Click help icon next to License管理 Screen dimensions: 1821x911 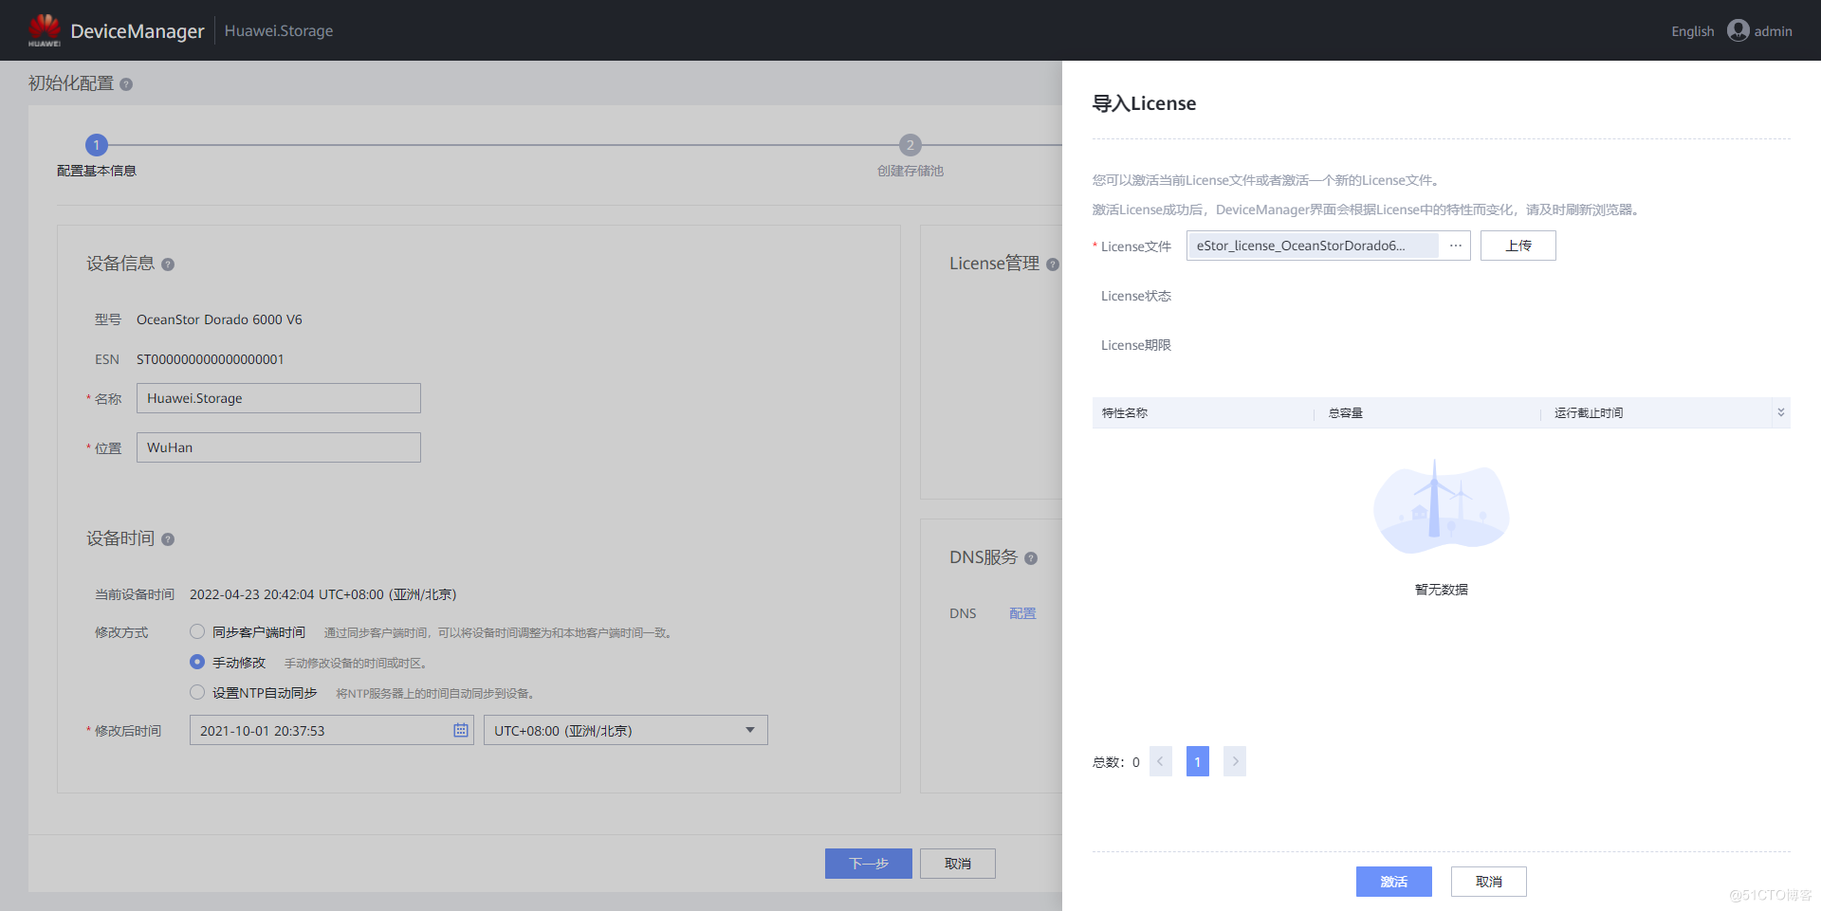tap(1052, 264)
